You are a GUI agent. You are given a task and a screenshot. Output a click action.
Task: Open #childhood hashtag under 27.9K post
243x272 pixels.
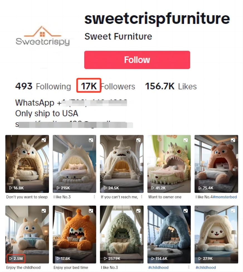pyautogui.click(x=206, y=268)
